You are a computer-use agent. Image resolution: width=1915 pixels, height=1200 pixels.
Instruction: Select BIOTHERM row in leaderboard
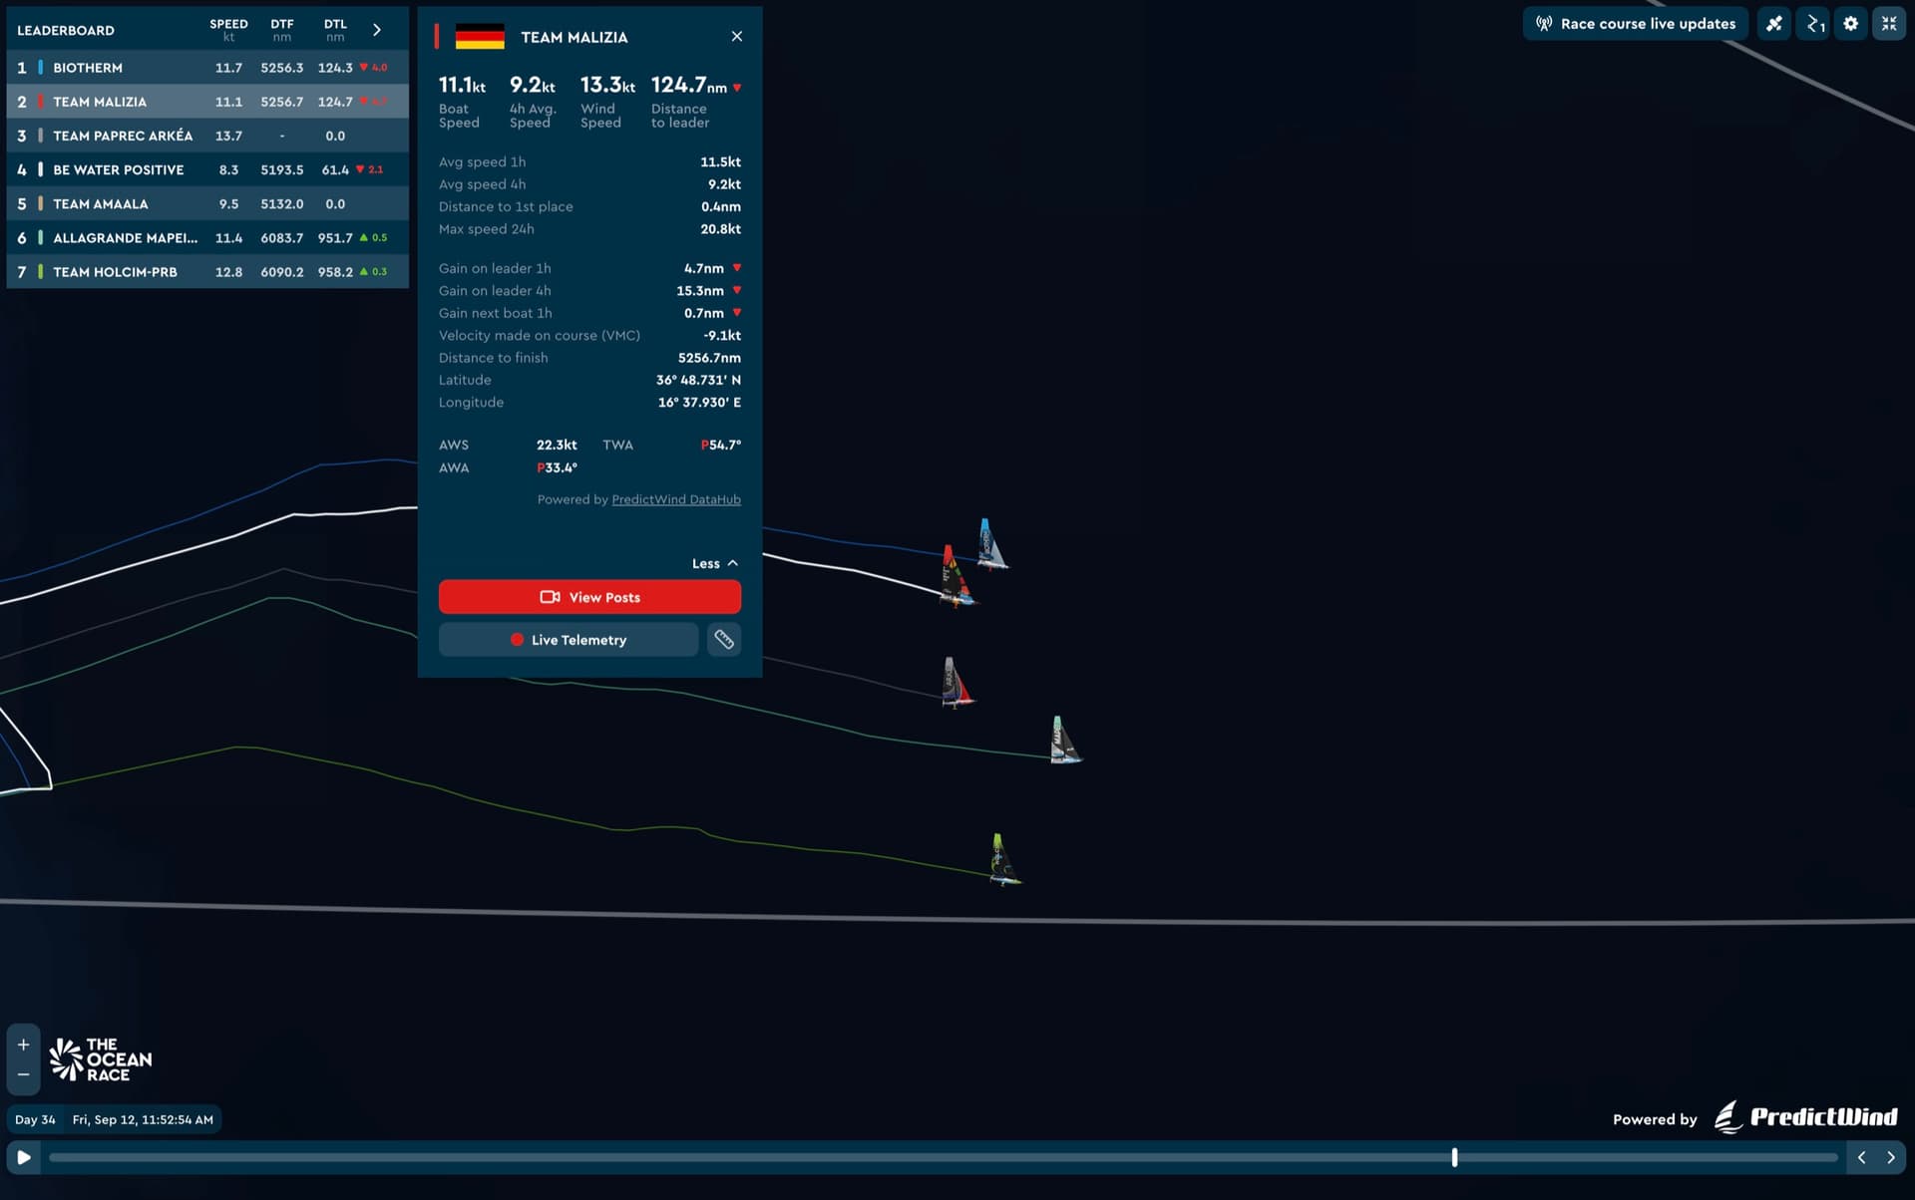(x=207, y=68)
